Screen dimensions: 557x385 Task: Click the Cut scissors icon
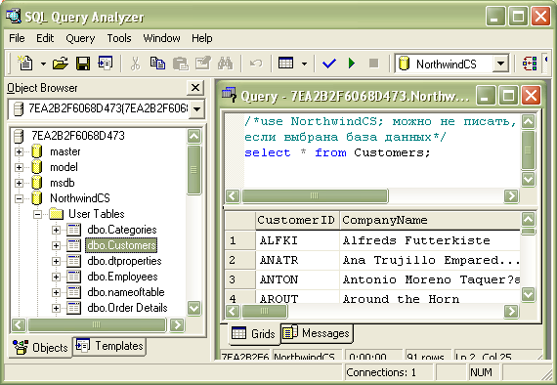click(x=136, y=64)
